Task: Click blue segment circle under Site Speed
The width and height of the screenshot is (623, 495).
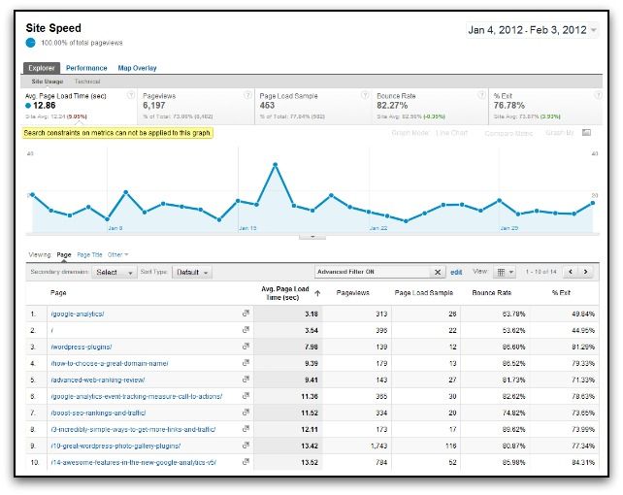Action: [x=31, y=43]
